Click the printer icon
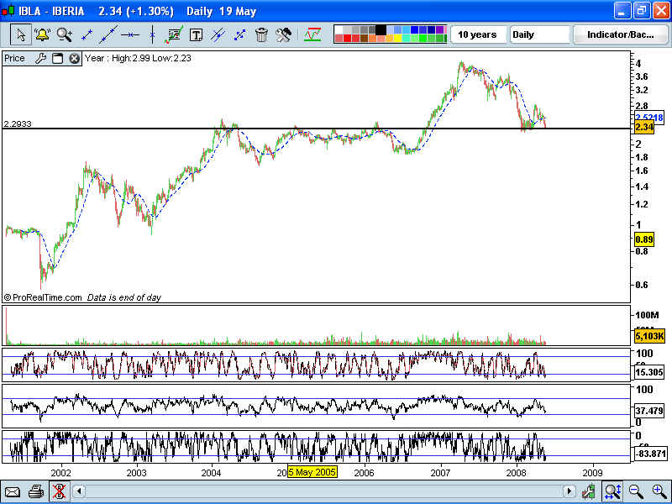This screenshot has height=504, width=672. [x=36, y=491]
